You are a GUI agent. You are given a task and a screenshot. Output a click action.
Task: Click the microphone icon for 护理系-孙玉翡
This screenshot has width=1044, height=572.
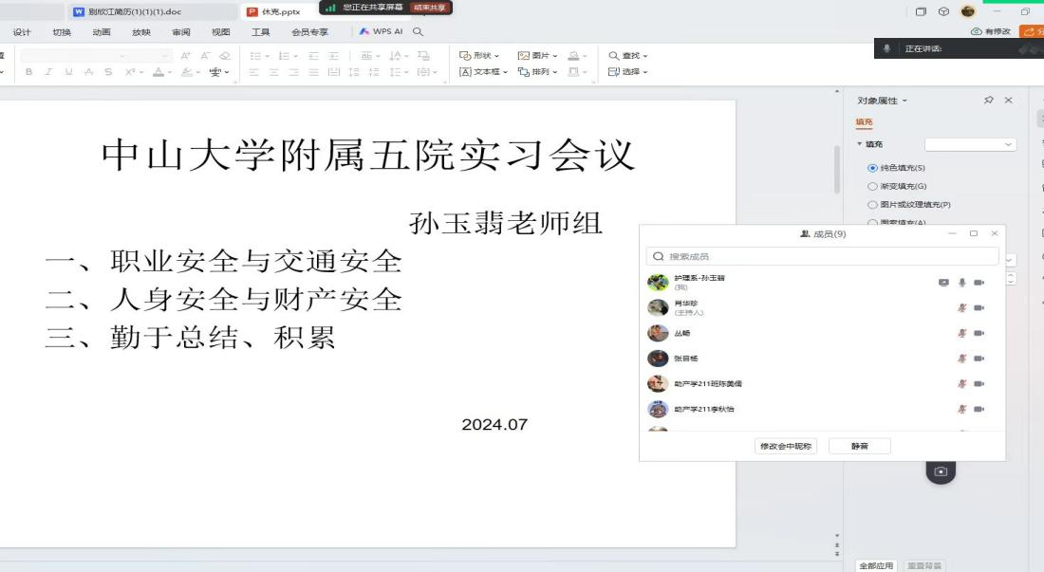point(961,283)
